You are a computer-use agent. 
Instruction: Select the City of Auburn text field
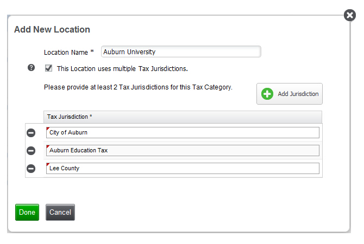click(183, 132)
